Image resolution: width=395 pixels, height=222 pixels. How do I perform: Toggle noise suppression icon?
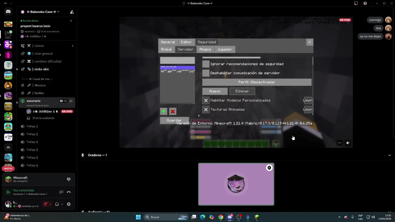[x=61, y=192]
